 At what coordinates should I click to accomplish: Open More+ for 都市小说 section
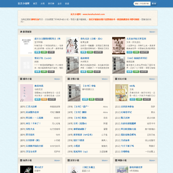click(57, 79)
